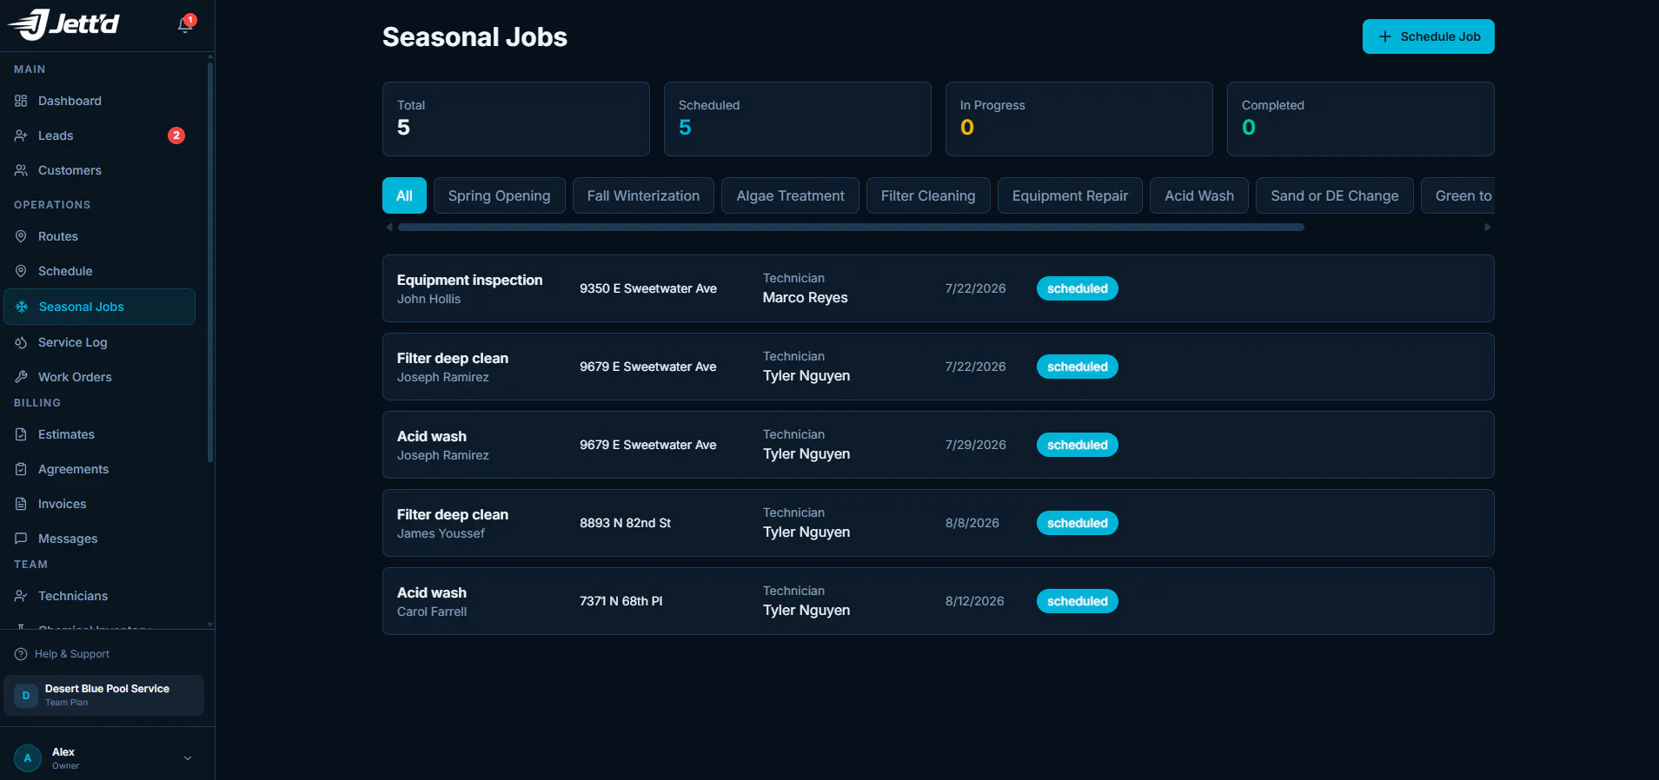Click scheduled badge on 7/29/2026 job
This screenshot has height=780, width=1659.
coord(1077,445)
